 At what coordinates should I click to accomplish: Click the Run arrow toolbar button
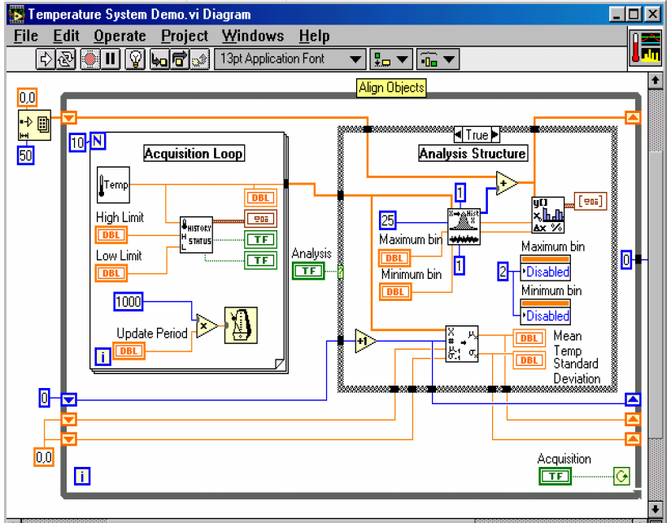(46, 59)
